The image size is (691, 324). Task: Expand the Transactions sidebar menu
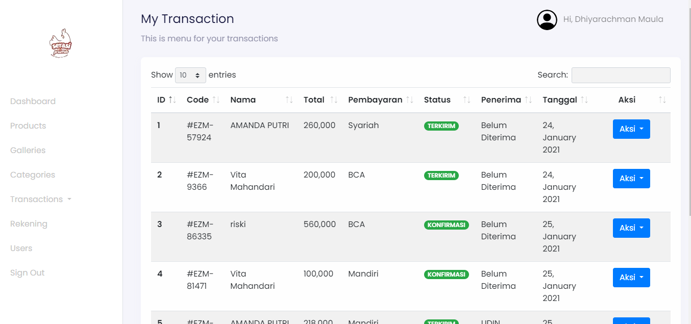[x=40, y=200]
